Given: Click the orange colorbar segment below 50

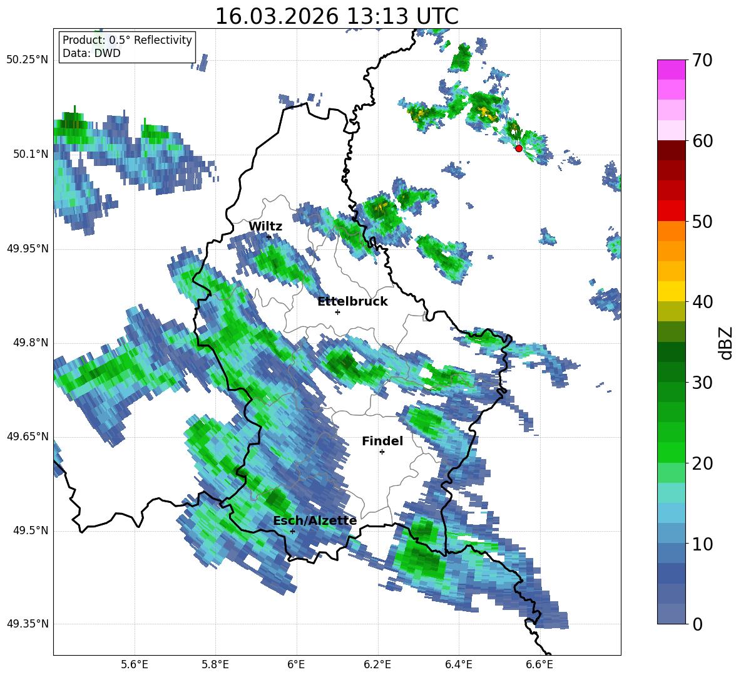Looking at the screenshot, I should pyautogui.click(x=671, y=231).
